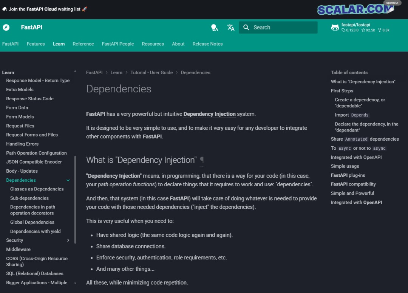Open the language selector translate icon
This screenshot has width=408, height=293.
tap(230, 28)
